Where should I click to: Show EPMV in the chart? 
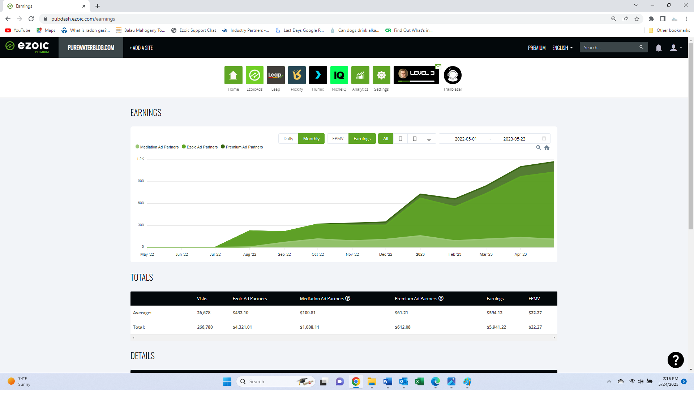point(338,139)
